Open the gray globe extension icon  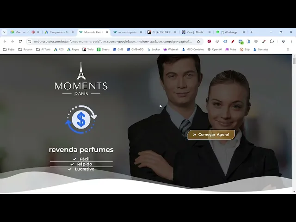(x=256, y=42)
